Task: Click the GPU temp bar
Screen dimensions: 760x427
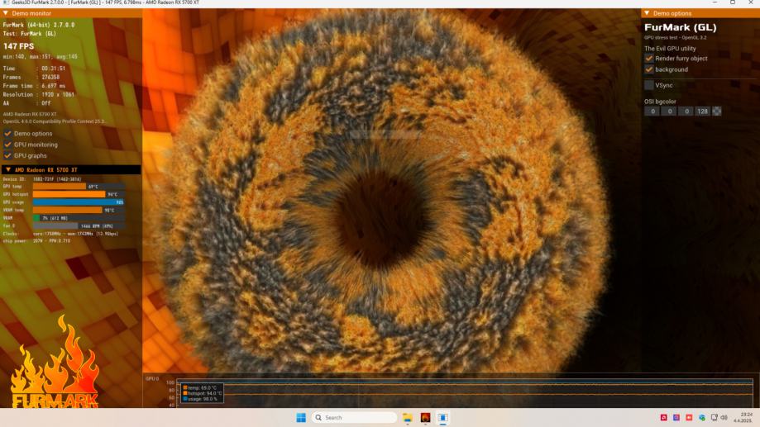Action: click(79, 187)
